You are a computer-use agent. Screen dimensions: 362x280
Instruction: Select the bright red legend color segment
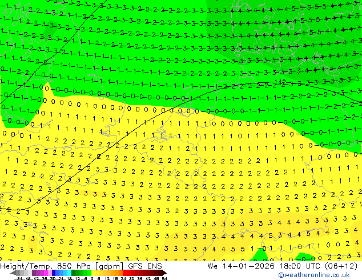[x=124, y=273]
